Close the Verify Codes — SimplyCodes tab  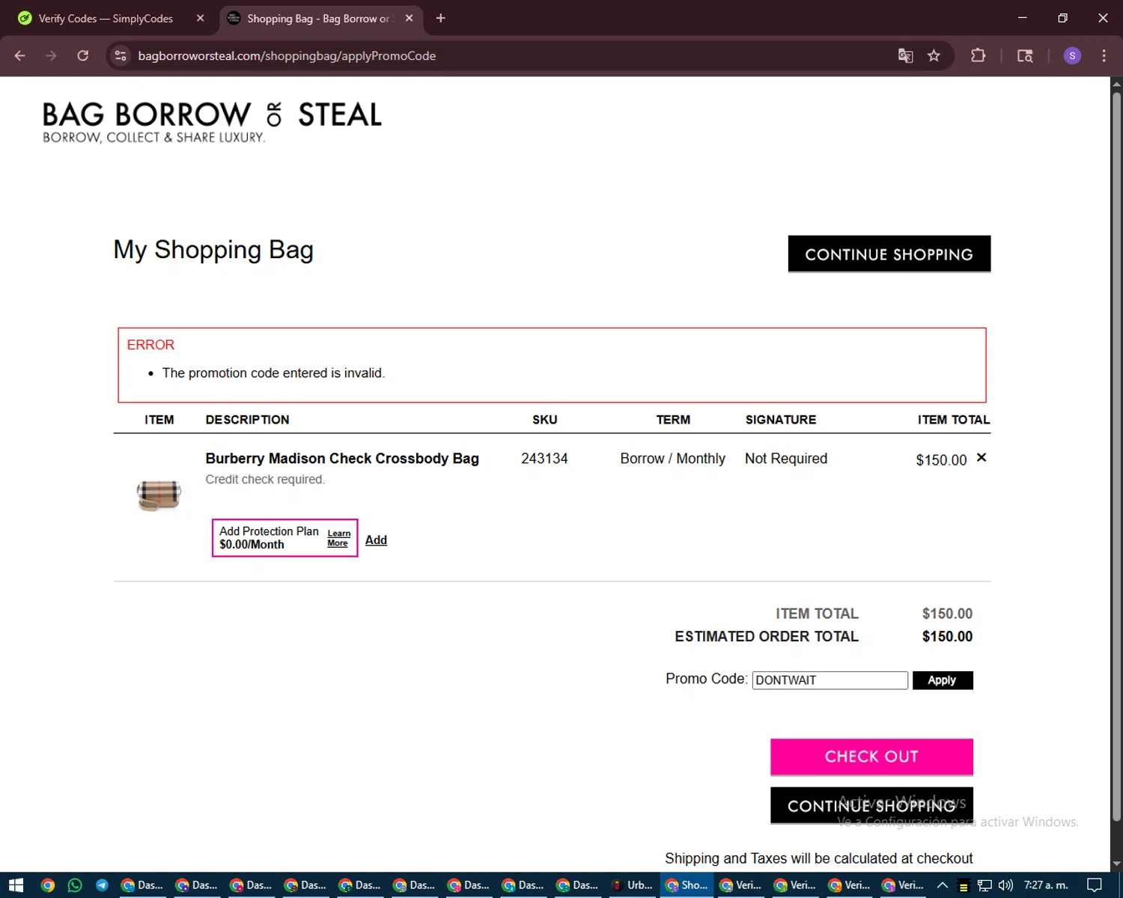[200, 18]
